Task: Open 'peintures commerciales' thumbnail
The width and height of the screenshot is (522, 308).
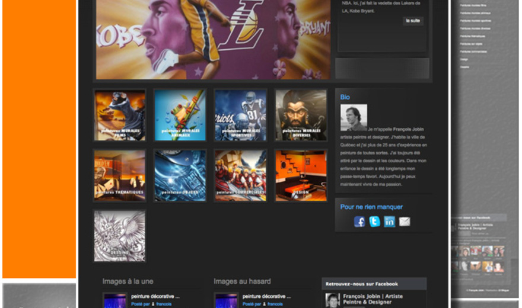Action: click(x=240, y=175)
